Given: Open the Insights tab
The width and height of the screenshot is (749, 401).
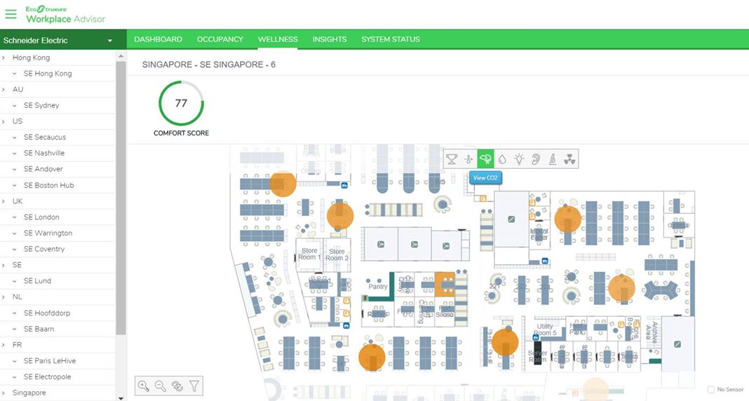Looking at the screenshot, I should coord(330,39).
